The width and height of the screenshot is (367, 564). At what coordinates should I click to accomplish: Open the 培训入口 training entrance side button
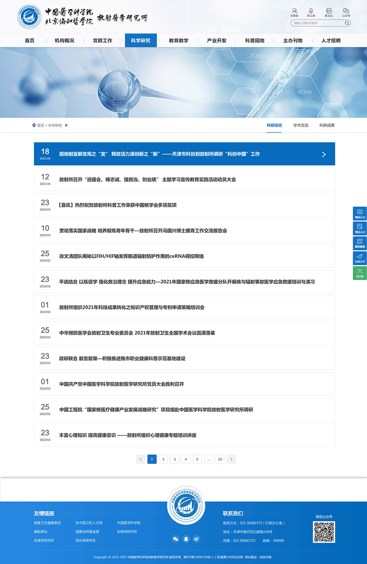(x=360, y=213)
